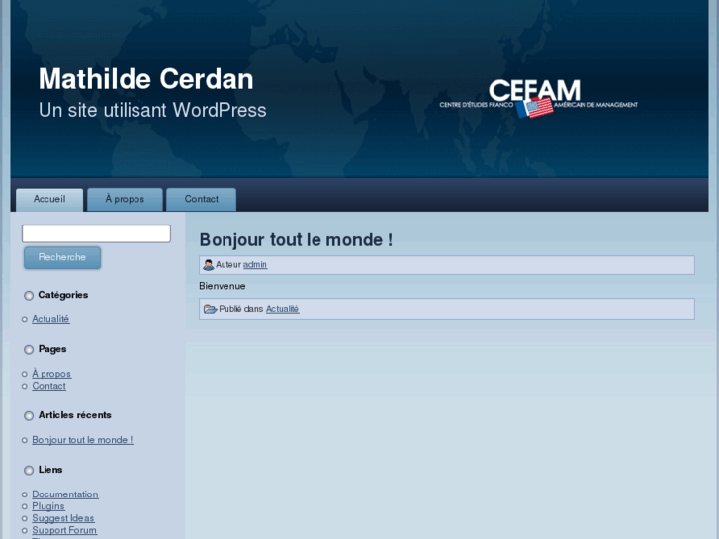Open À propos in the Pages sidebar

pos(51,374)
